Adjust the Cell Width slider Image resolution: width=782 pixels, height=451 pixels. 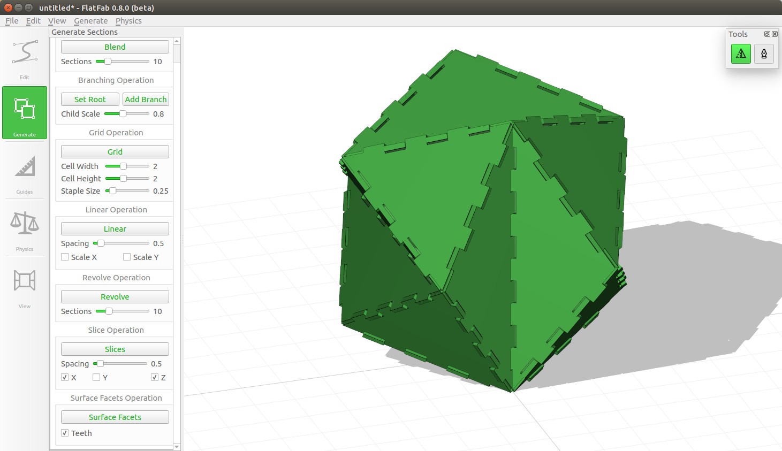click(127, 166)
